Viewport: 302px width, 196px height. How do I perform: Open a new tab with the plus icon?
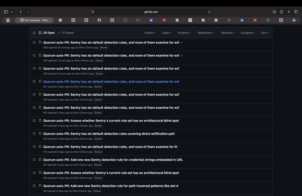click(289, 12)
